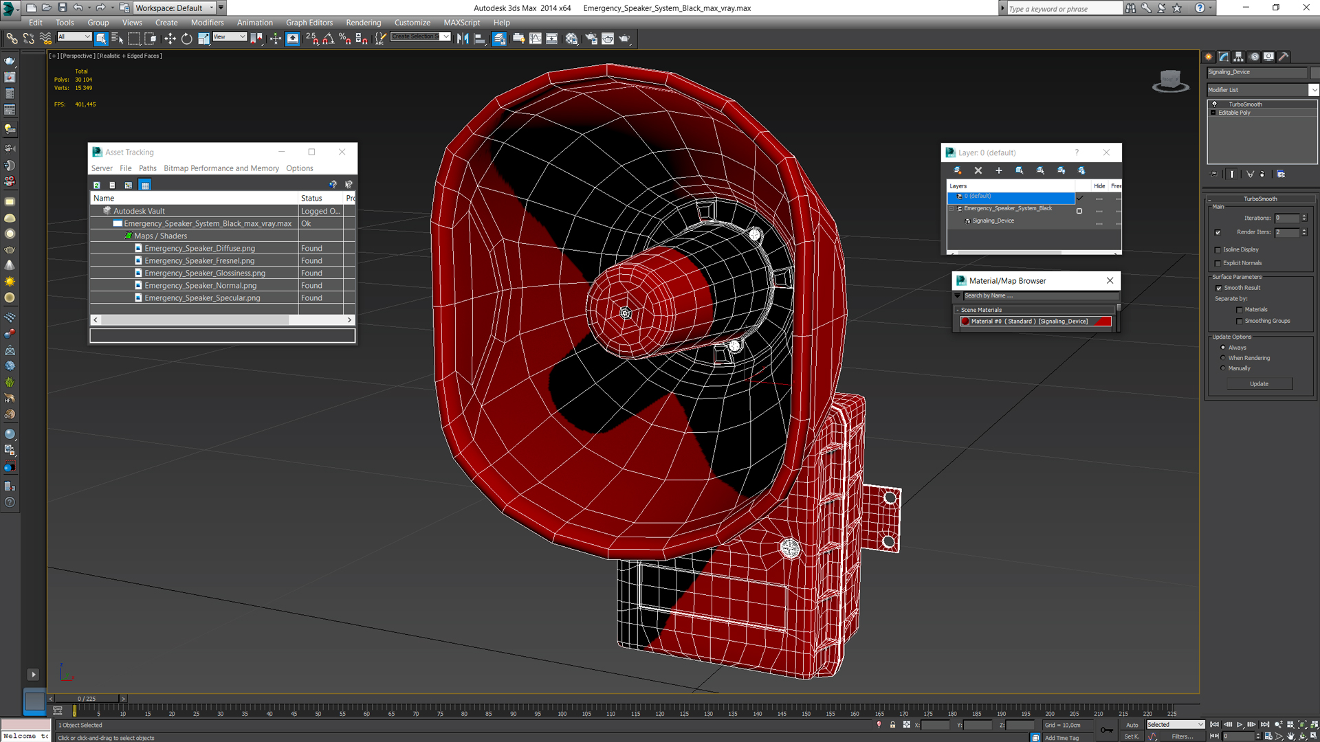1320x742 pixels.
Task: Activate the Select and Rotate tool
Action: pyautogui.click(x=186, y=39)
